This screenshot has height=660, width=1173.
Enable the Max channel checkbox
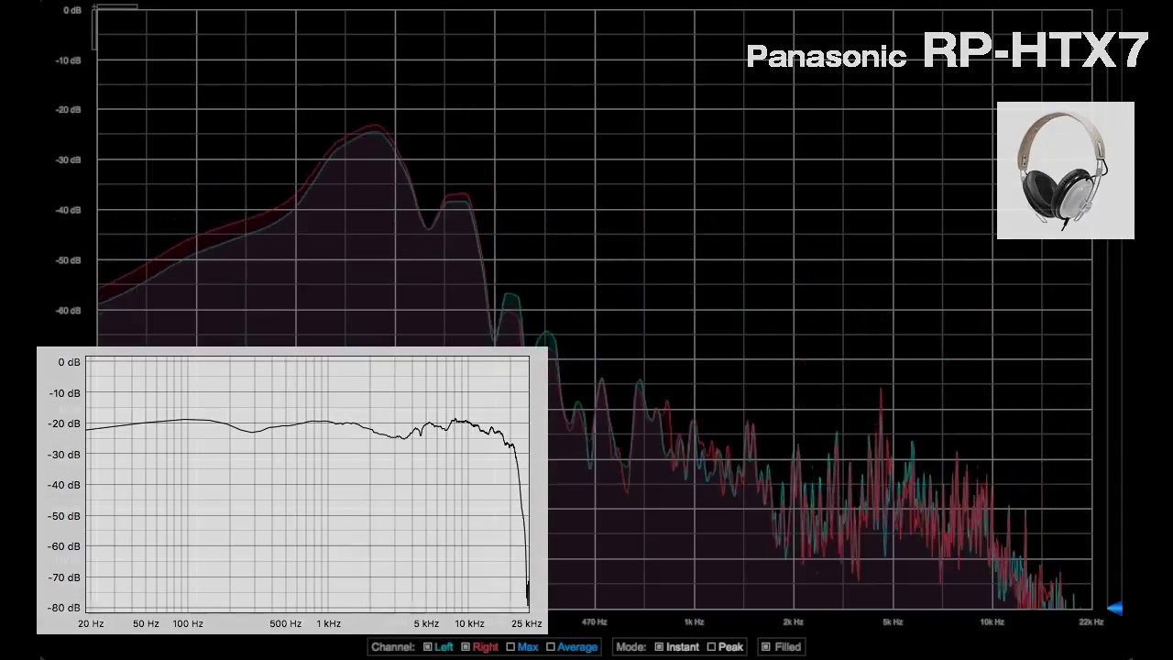click(x=510, y=647)
